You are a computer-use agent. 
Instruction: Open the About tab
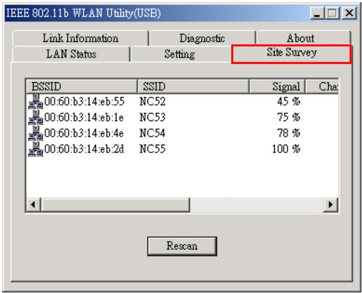click(x=303, y=38)
